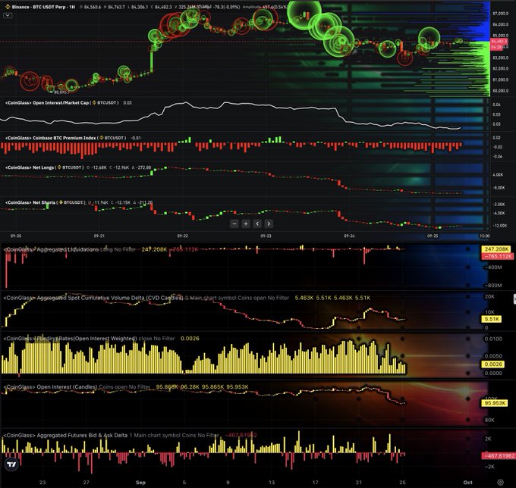The height and width of the screenshot is (488, 516).
Task: Click the 09-22 date on upper time axis
Action: pos(182,236)
